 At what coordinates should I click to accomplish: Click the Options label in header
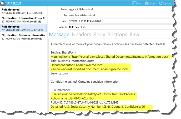point(167,4)
